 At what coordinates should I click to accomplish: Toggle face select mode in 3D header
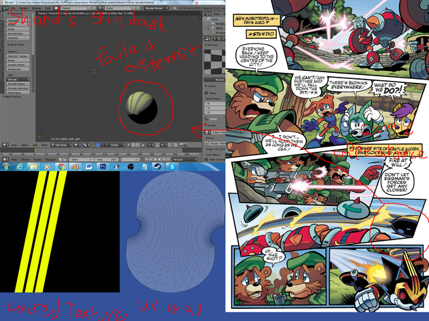pyautogui.click(x=137, y=145)
